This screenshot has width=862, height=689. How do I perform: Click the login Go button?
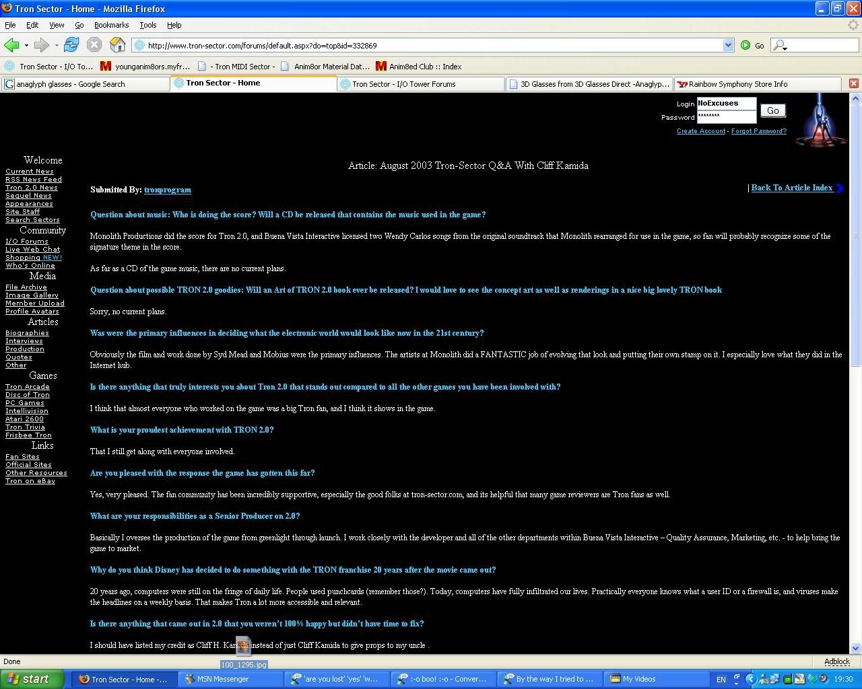(773, 110)
